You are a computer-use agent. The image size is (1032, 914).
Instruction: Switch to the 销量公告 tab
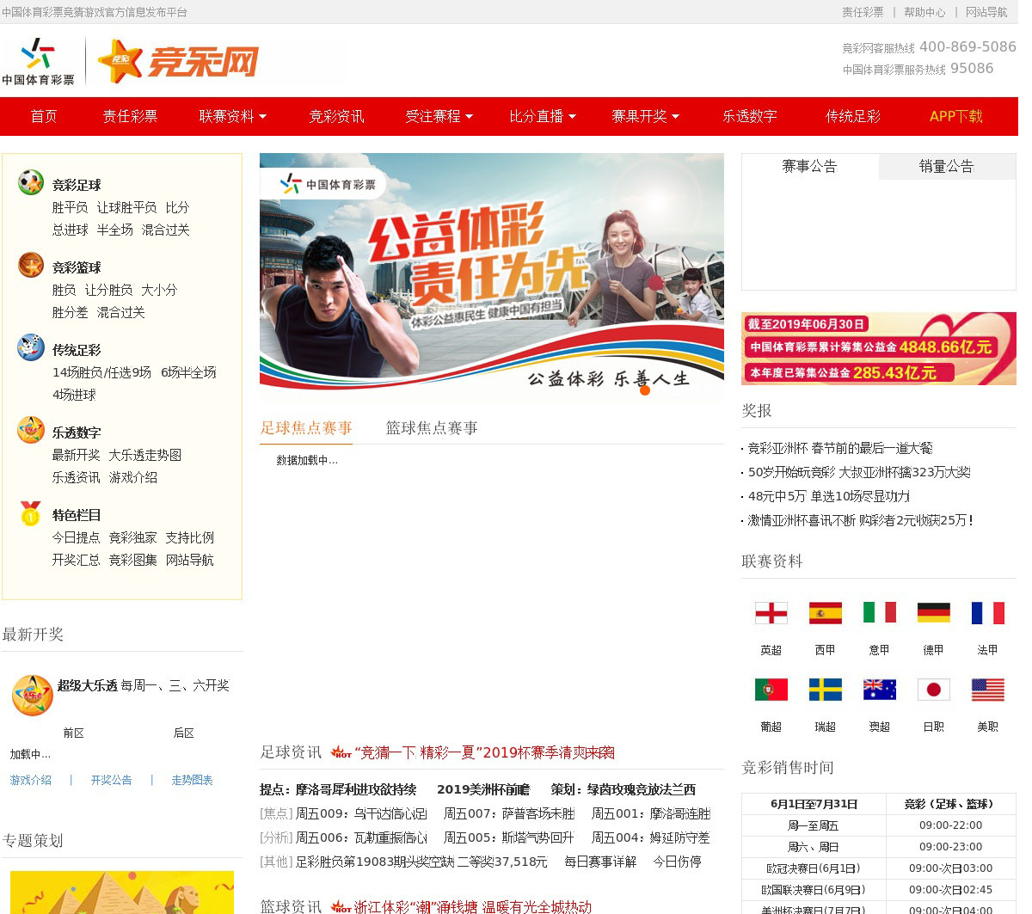(946, 167)
